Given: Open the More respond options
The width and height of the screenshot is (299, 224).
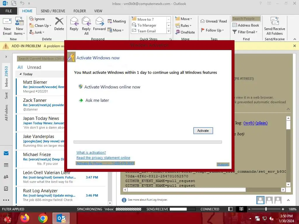Looking at the screenshot, I should pos(116,30).
